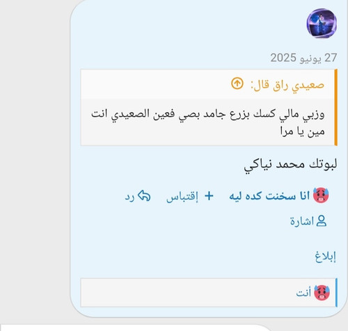Viewport: 348px width, 331px height.
Task: Click the hot-face emoji reaction icon
Action: [x=321, y=195]
